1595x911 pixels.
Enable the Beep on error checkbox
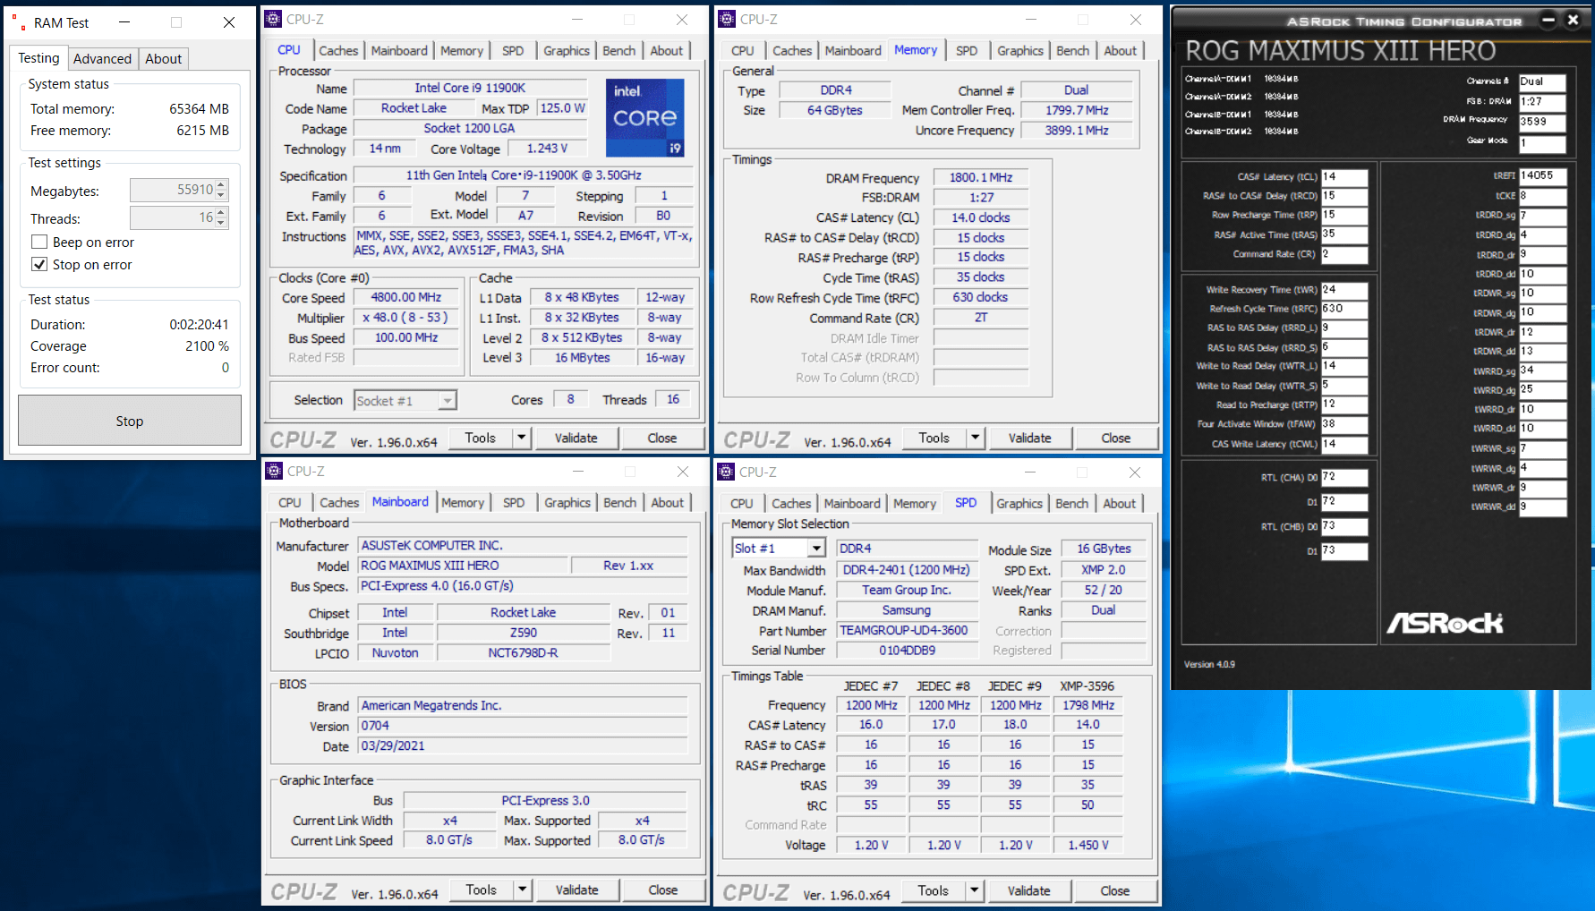point(39,242)
